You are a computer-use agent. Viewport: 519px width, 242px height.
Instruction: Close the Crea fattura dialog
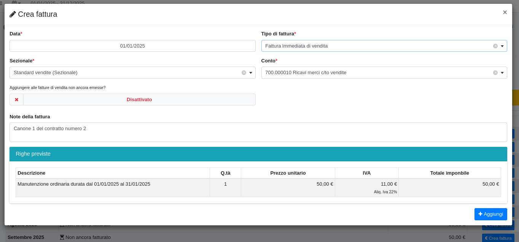pyautogui.click(x=505, y=12)
